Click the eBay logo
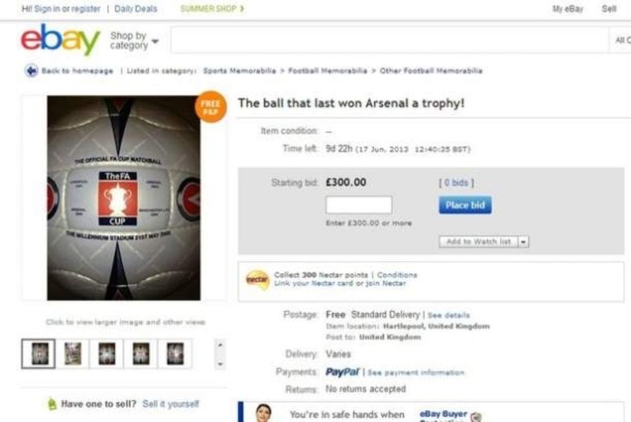The height and width of the screenshot is (422, 631). click(x=60, y=40)
